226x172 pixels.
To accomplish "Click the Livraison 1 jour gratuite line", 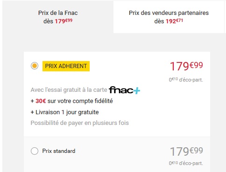I will click(x=65, y=112).
